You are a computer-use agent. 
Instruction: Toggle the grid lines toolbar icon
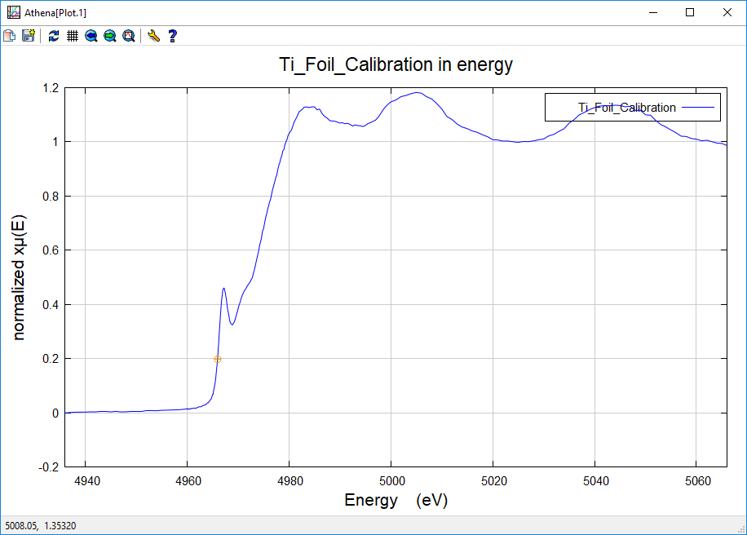[x=72, y=36]
